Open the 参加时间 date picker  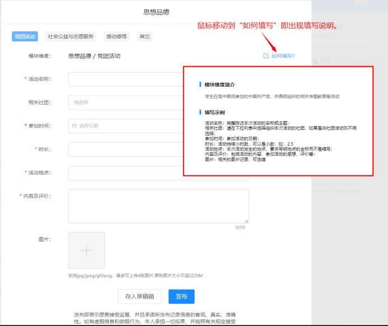126,126
